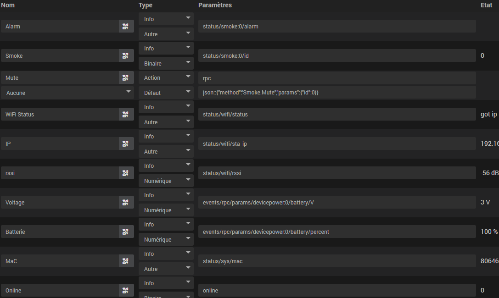This screenshot has height=298, width=499.
Task: Open the Autre subtype dropdown for MaC
Action: click(166, 269)
